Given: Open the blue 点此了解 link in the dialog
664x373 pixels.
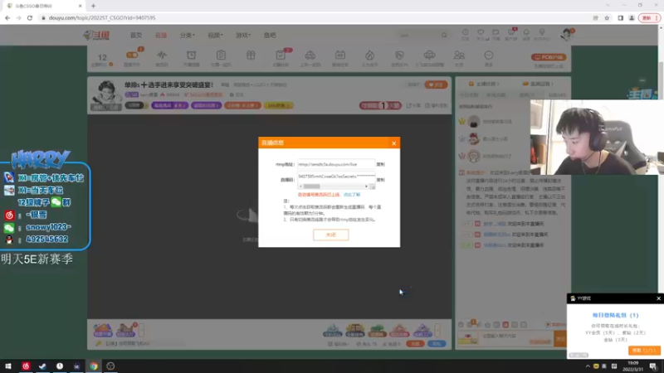Looking at the screenshot, I should tap(352, 195).
